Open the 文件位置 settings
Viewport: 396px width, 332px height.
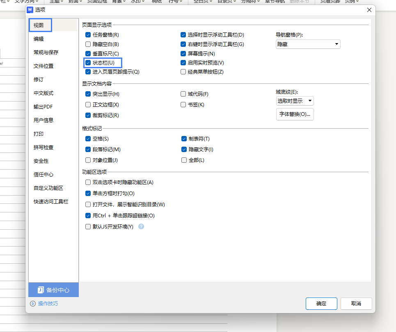43,66
